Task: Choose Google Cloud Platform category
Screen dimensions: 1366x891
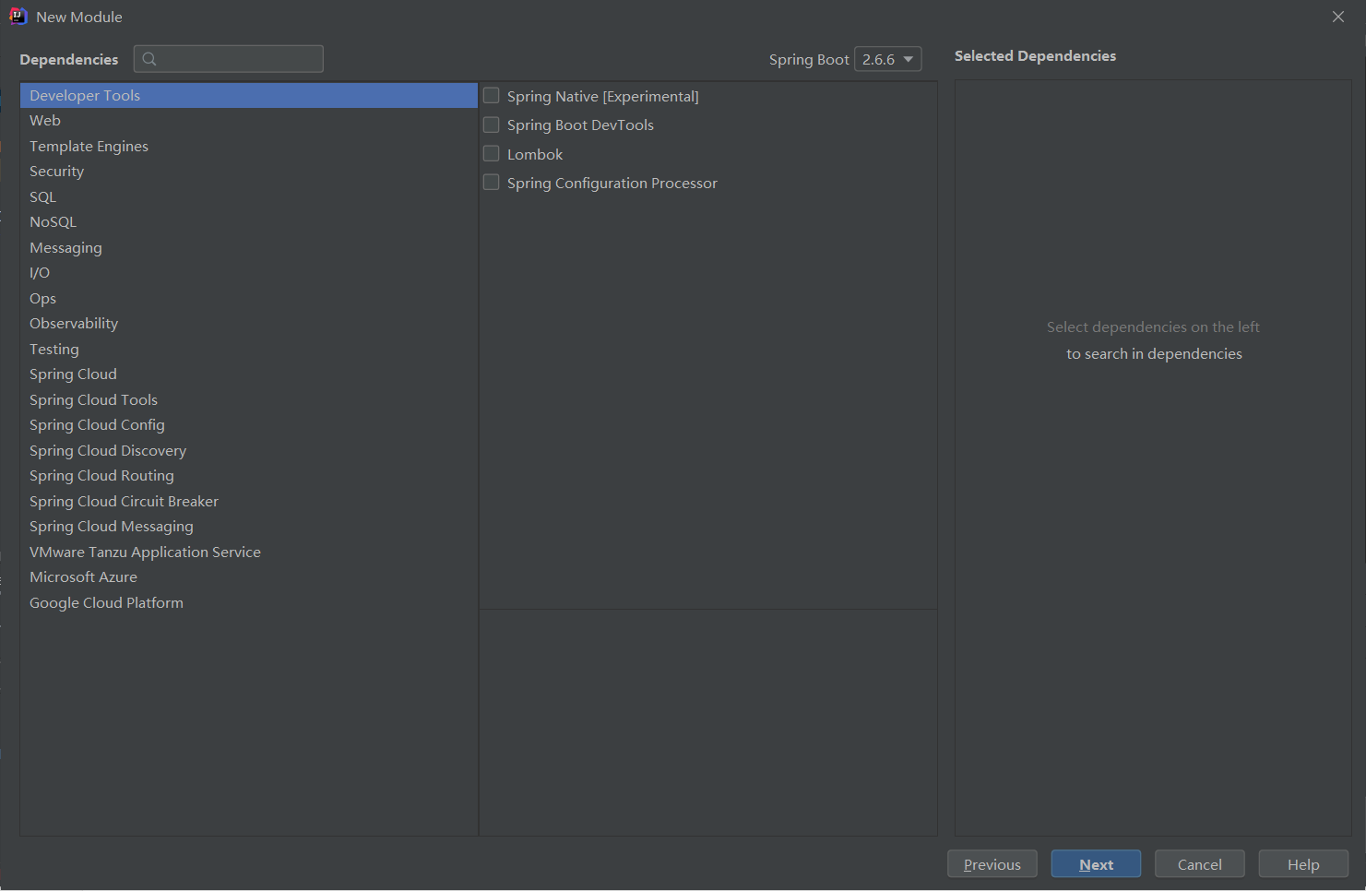Action: pos(249,602)
